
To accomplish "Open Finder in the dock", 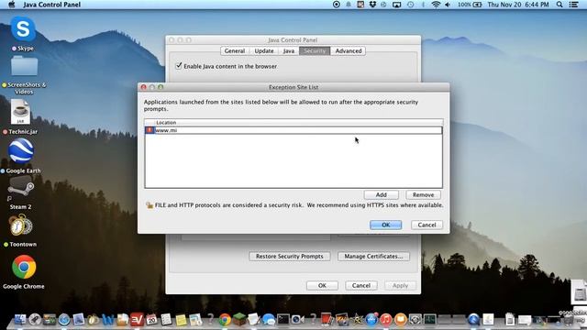I will point(20,319).
